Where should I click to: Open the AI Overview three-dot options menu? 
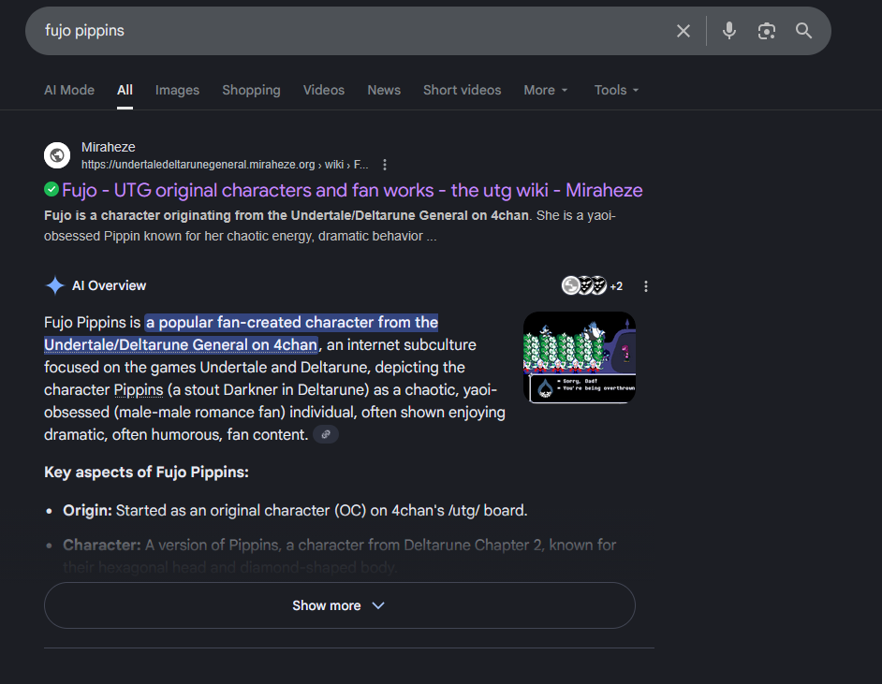pos(646,286)
